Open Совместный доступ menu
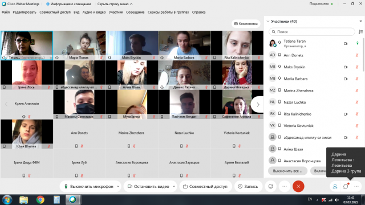This screenshot has height=205, width=365. (55, 12)
